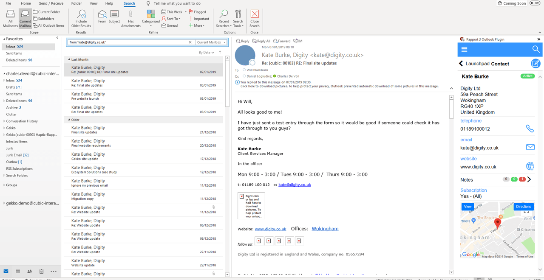The width and height of the screenshot is (544, 280).
Task: Search across All Outlook Items
Action: 49,25
